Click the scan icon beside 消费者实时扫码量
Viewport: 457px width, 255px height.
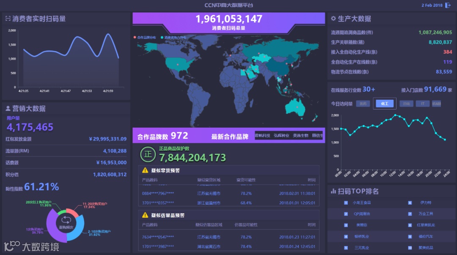(8, 19)
